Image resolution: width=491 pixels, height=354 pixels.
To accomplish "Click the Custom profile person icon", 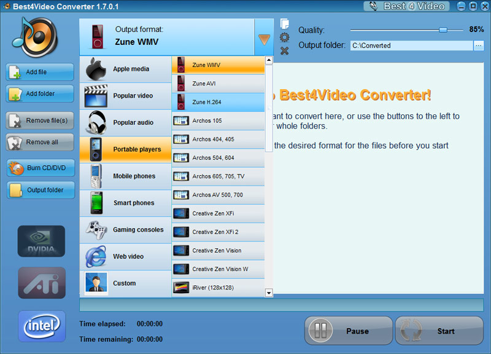I will (96, 283).
